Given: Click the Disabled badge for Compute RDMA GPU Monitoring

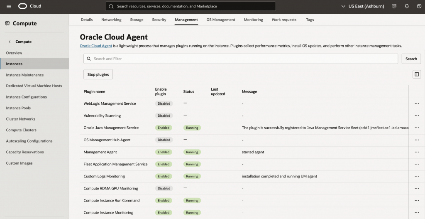Looking at the screenshot, I should [x=164, y=188].
